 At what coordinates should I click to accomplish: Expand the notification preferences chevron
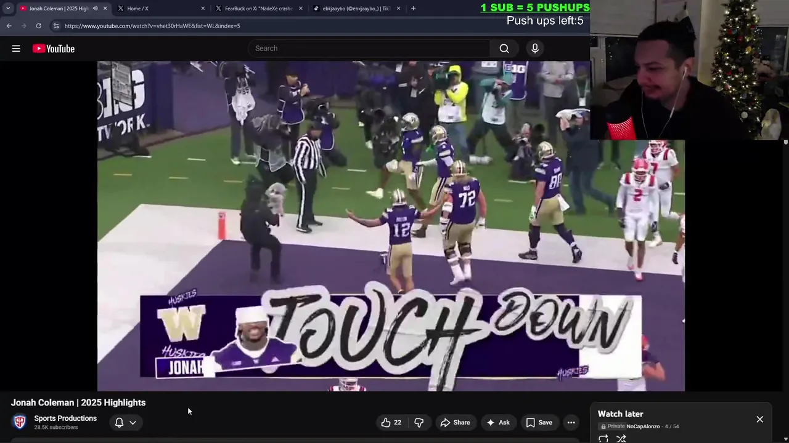133,423
